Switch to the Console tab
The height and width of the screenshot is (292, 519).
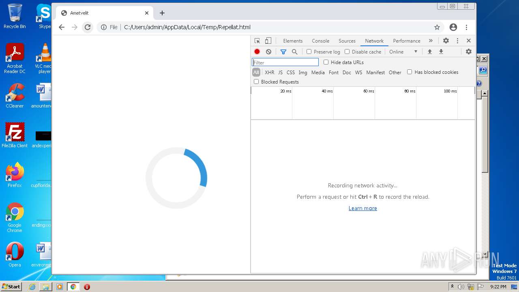click(320, 41)
